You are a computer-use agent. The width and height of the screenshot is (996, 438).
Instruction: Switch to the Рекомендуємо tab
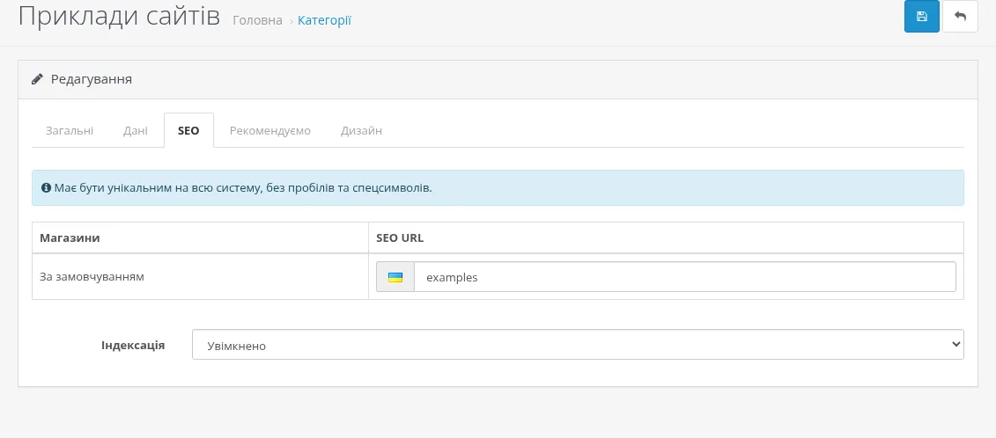[x=270, y=131]
